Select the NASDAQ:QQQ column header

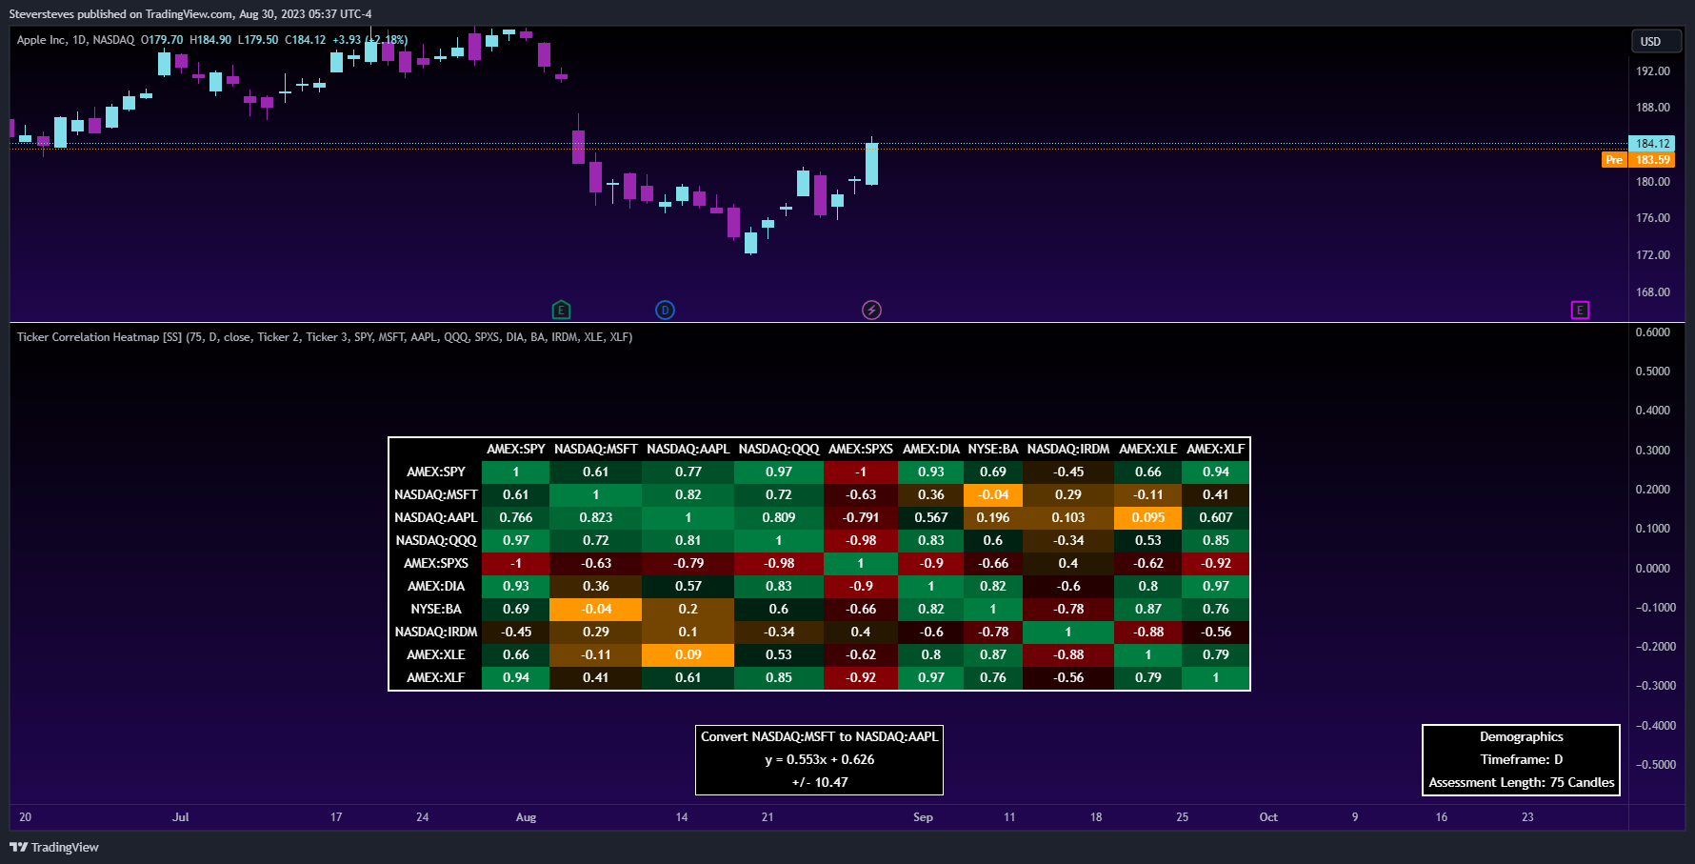pyautogui.click(x=779, y=449)
